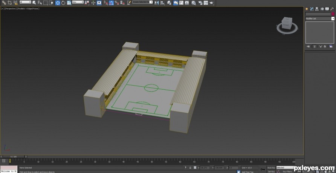
Task: Click the Unlink Selection icon
Action: (10, 3)
